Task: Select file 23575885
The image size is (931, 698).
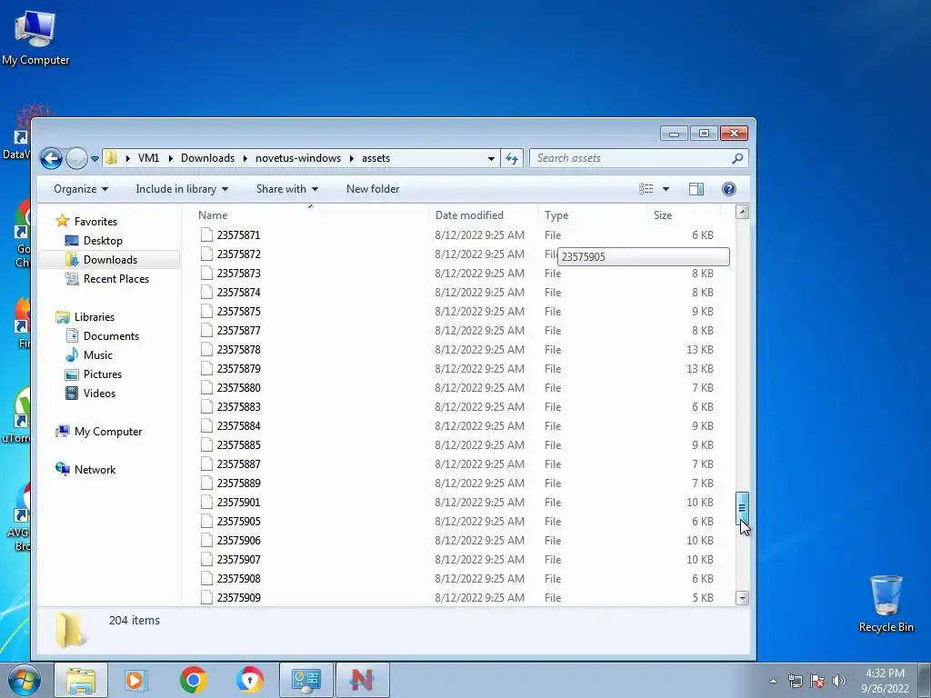Action: coord(238,444)
